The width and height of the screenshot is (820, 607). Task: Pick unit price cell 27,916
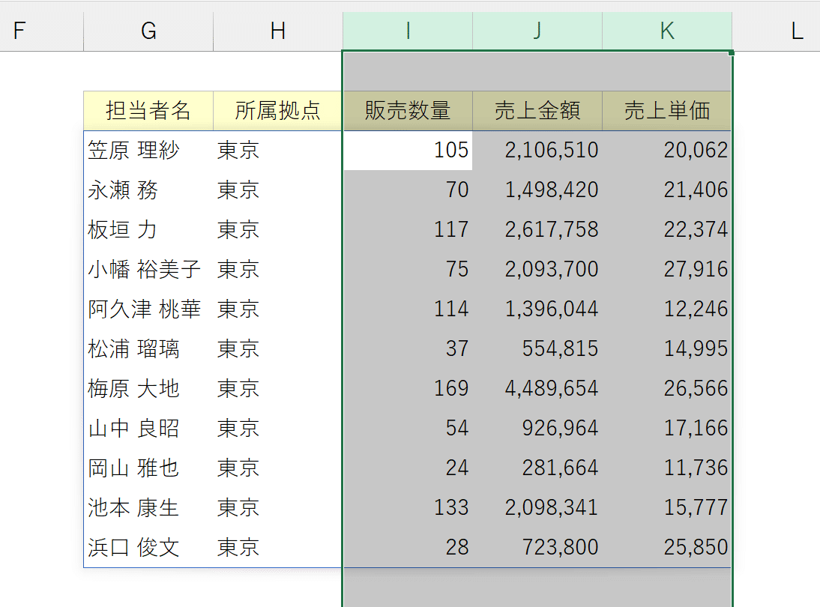coord(667,269)
